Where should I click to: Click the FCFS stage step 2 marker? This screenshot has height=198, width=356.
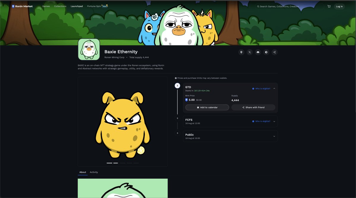(x=177, y=118)
